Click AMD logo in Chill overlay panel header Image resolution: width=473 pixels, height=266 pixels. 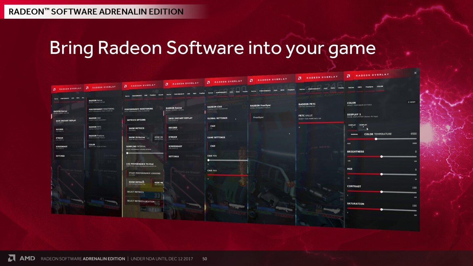click(x=209, y=82)
